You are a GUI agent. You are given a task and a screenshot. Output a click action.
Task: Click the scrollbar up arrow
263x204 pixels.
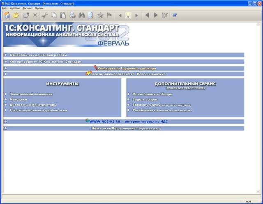[258, 25]
